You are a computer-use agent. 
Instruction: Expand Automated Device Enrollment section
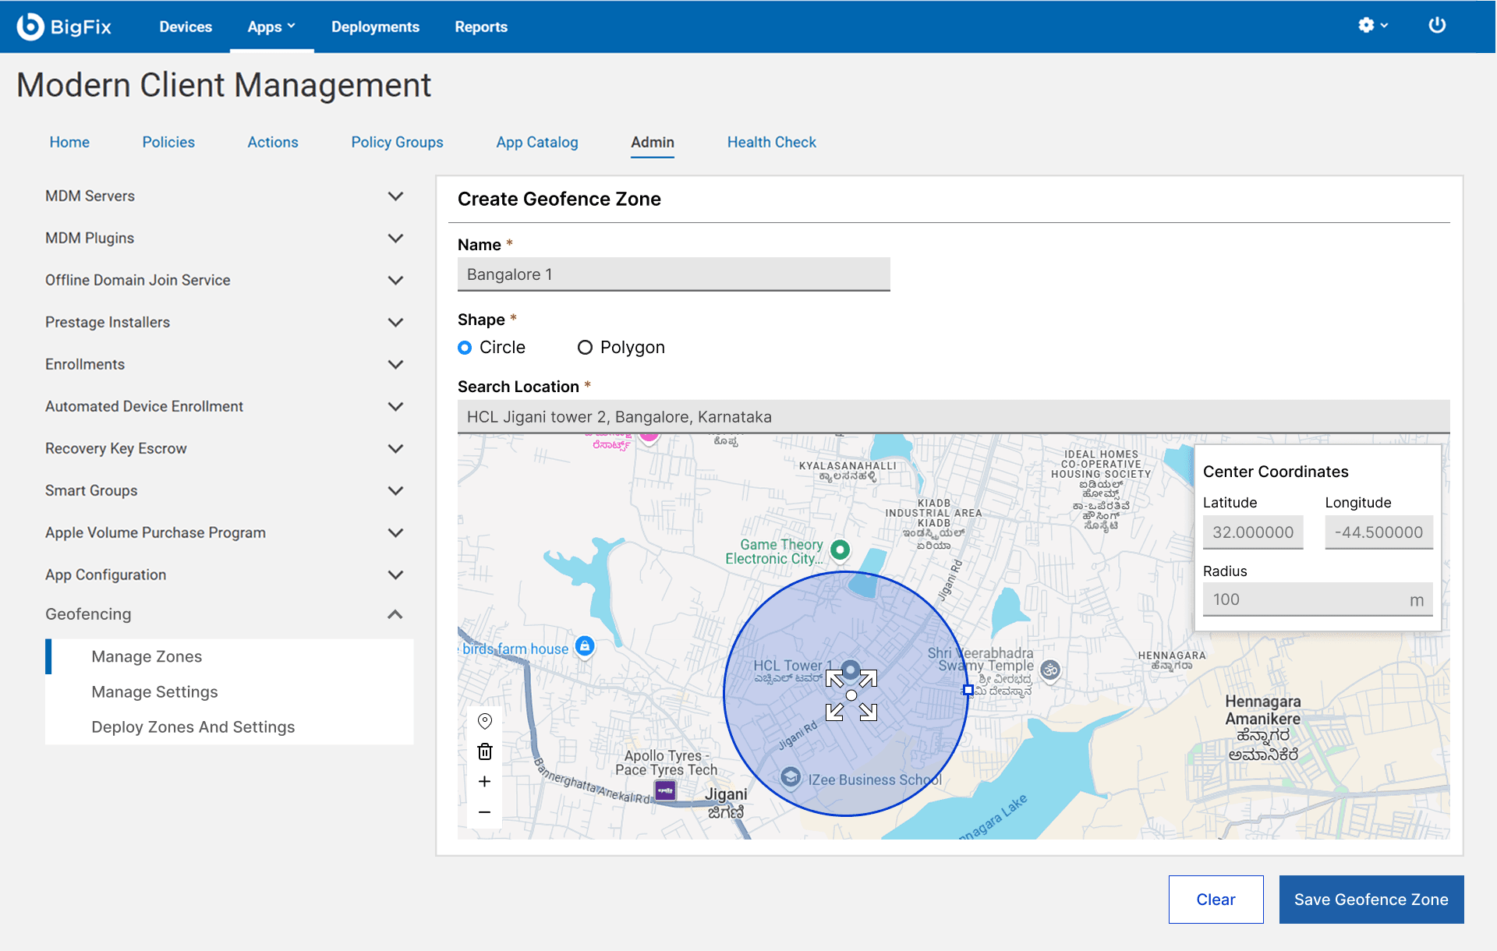click(396, 406)
